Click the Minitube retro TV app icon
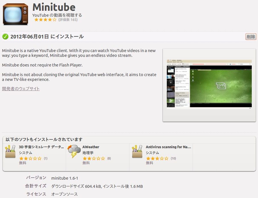The image size is (258, 198). click(16, 14)
